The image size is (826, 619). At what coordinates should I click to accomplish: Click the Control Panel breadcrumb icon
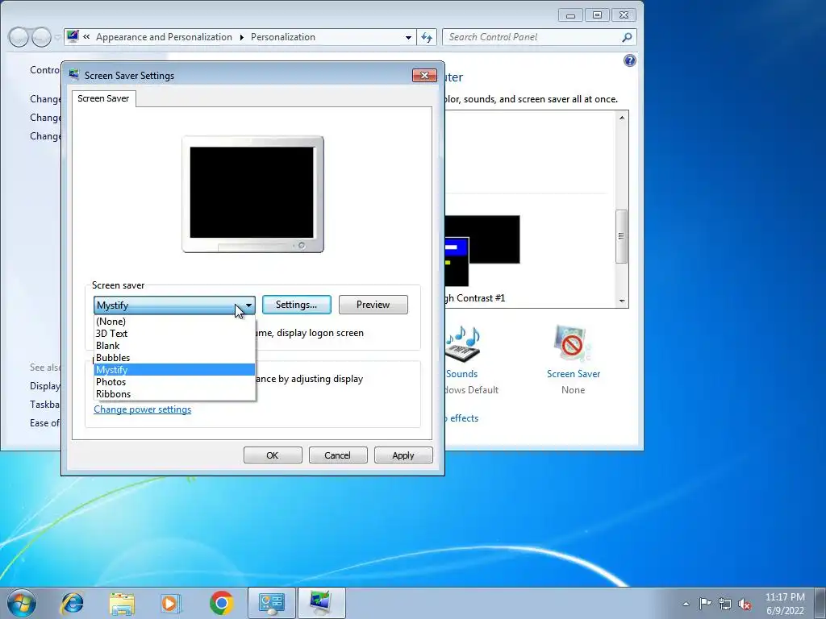coord(73,37)
